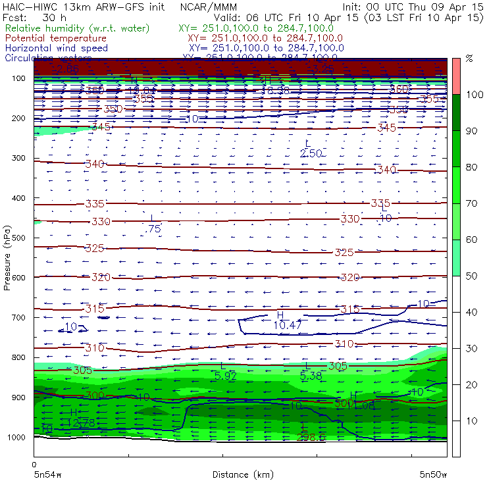Click the minimum theta value '298.6'
Screen dimensions: 487x487
coord(311,437)
